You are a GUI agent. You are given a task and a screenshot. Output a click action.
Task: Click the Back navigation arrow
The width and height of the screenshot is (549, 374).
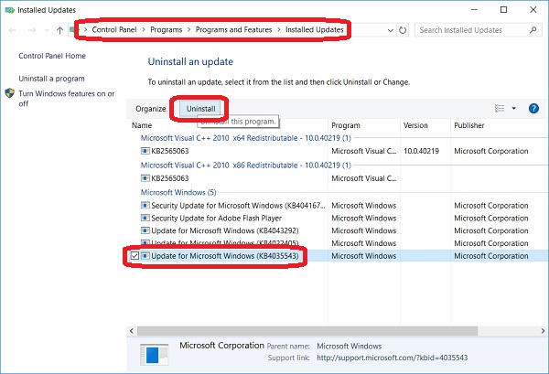click(x=13, y=30)
